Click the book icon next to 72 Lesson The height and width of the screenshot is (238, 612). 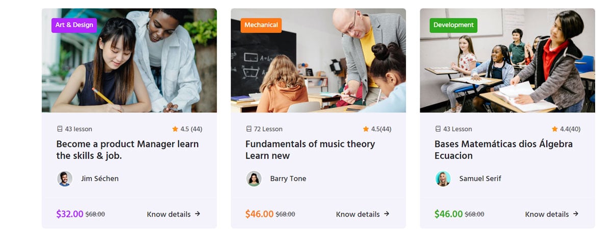pyautogui.click(x=249, y=129)
